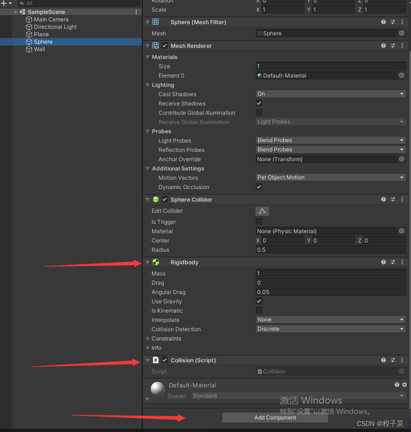Open Collision script options menu

tap(402, 360)
